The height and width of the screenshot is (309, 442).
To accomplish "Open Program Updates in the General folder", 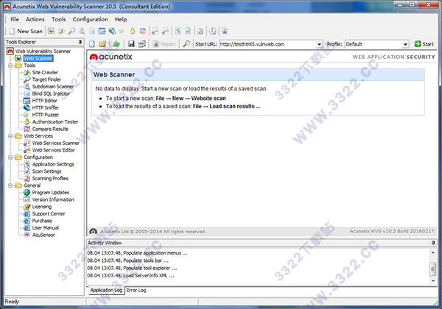I will [x=50, y=193].
